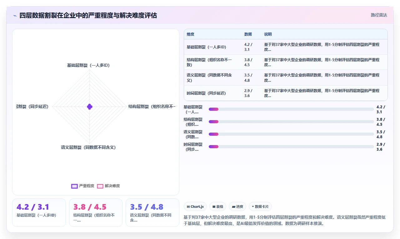The height and width of the screenshot is (239, 400).
Task: Select table row 时间层割裂（同步延迟）
Action: 286,93
